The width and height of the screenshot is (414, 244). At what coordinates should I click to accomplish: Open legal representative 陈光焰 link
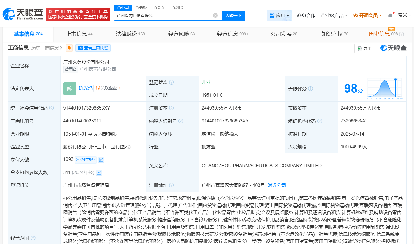86,88
